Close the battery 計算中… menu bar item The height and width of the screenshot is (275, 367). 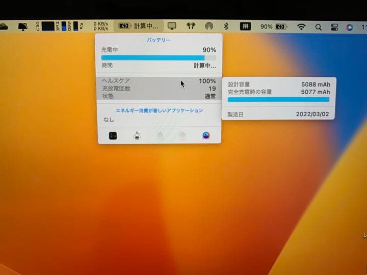pos(139,26)
